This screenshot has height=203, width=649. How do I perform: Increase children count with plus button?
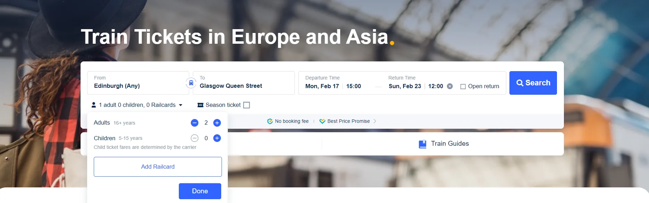click(217, 138)
